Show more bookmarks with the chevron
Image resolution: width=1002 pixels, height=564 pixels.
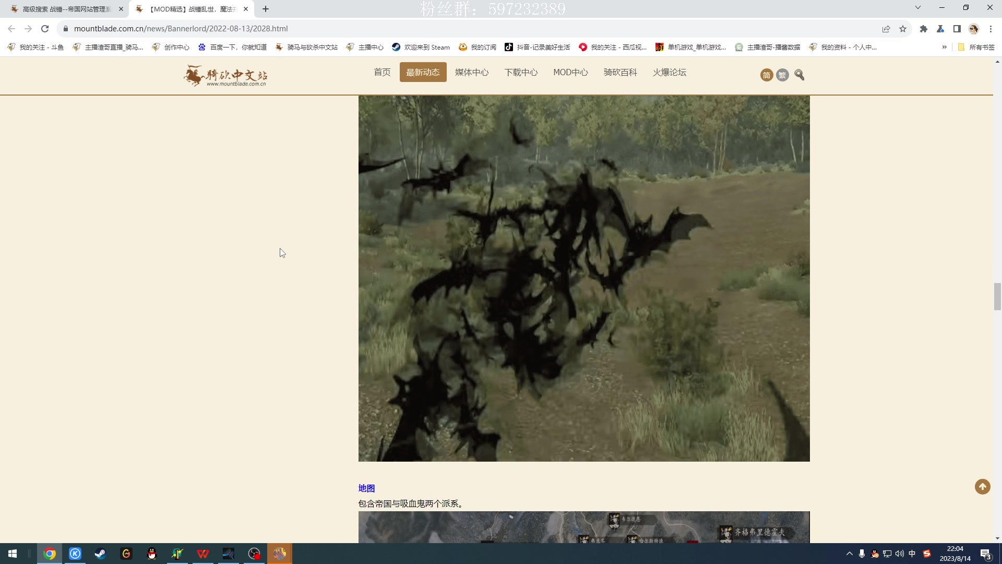coord(945,47)
